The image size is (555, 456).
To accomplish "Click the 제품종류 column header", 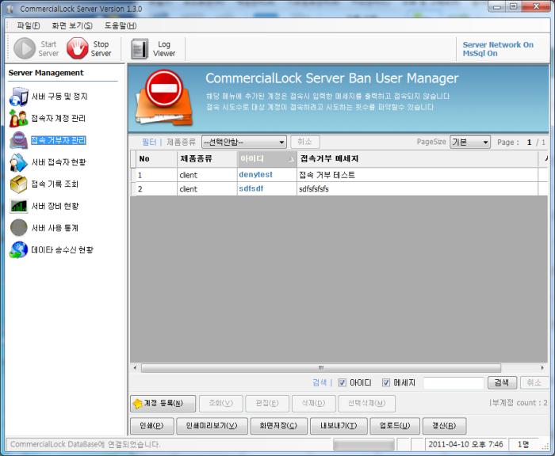I will pos(207,159).
